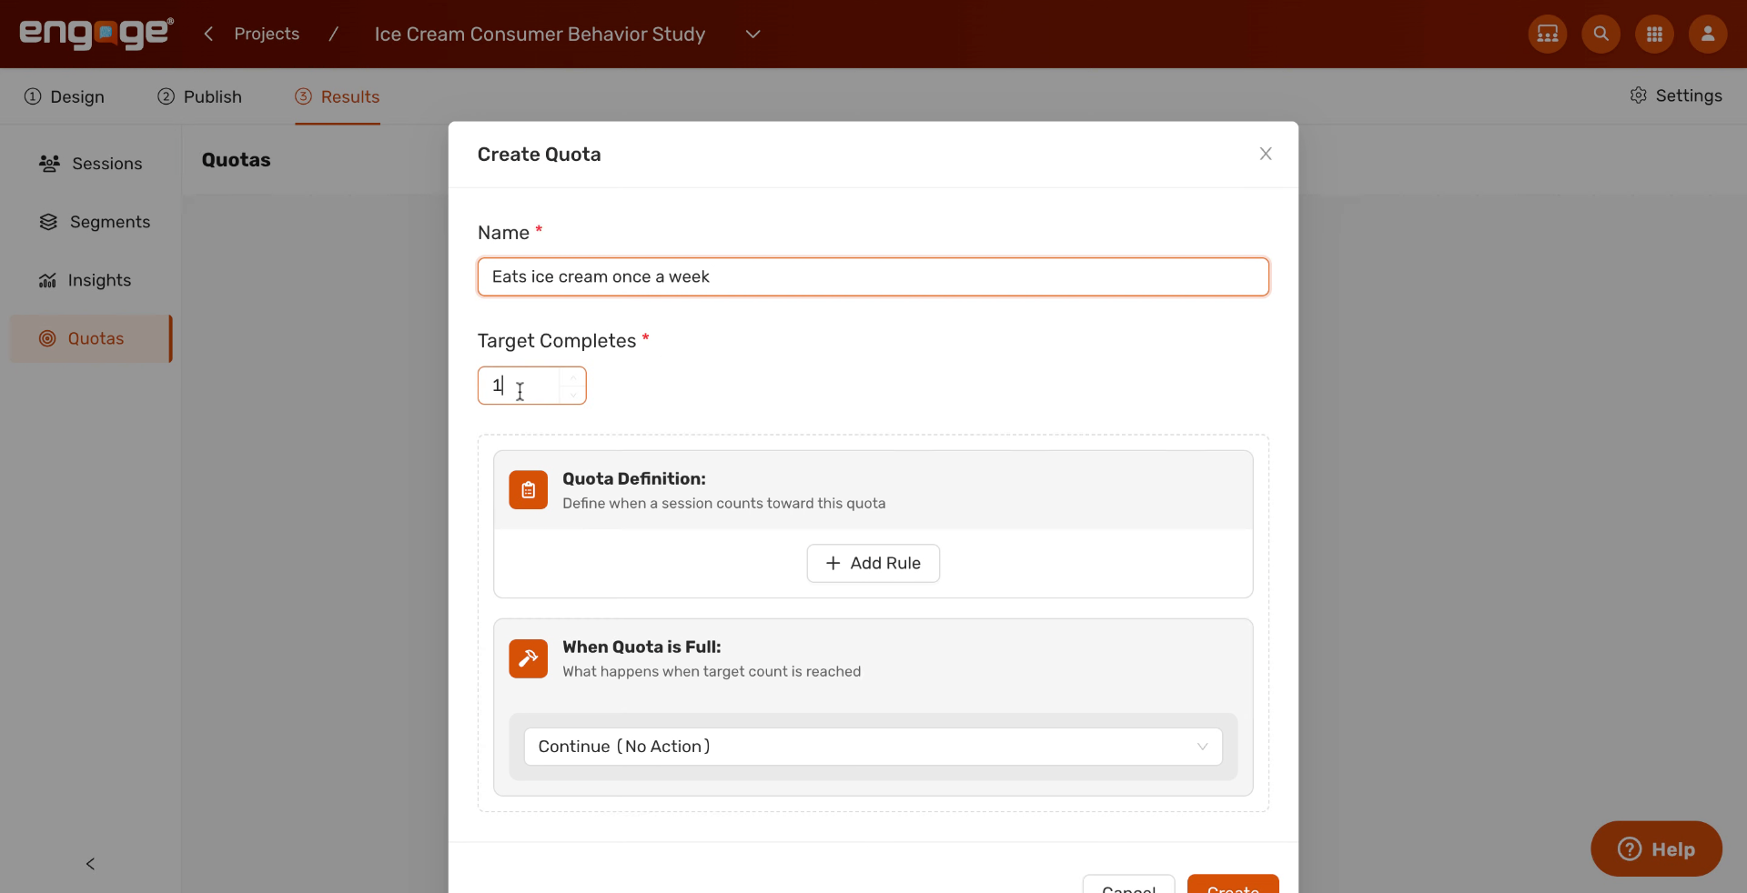The image size is (1747, 893).
Task: Click the Quotas page heading
Action: click(x=237, y=160)
